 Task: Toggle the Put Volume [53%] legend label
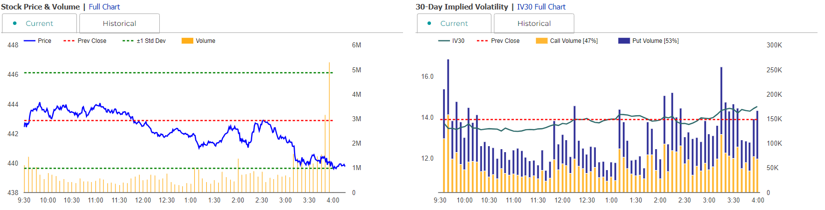tap(655, 41)
